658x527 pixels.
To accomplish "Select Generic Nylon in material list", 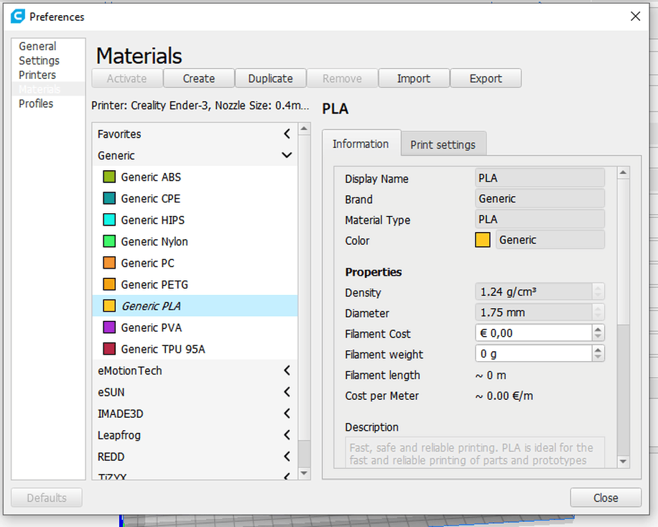I will pyautogui.click(x=195, y=241).
